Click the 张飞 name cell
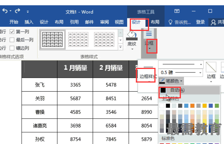Screen dimensions: 224x144 40,85
